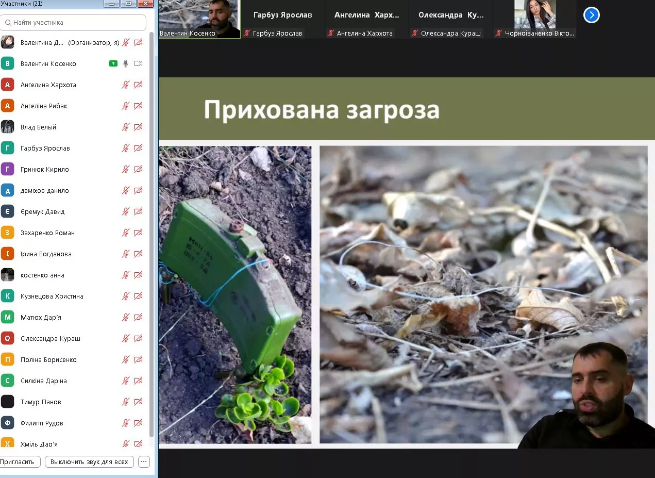Click camera-off icon for Захаренко Роман
Image resolution: width=655 pixels, height=478 pixels.
pyautogui.click(x=138, y=233)
